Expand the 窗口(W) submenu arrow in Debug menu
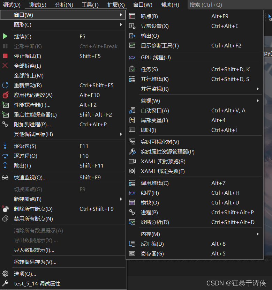 point(121,15)
